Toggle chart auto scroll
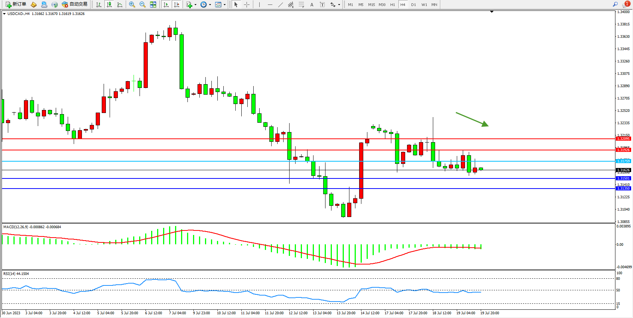Viewport: 633px width, 318px height. pyautogui.click(x=166, y=4)
